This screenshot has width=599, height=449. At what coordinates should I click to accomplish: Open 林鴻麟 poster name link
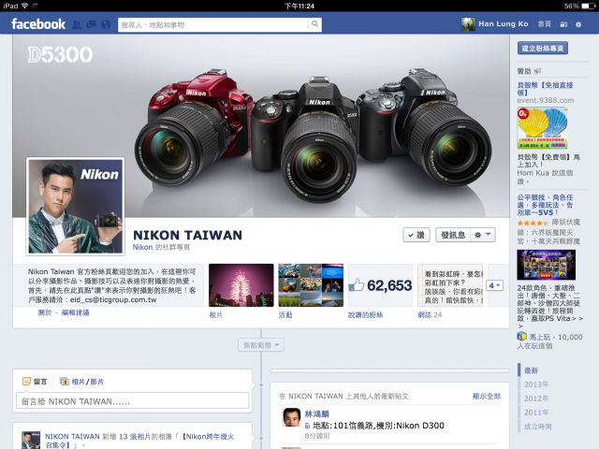pos(317,413)
